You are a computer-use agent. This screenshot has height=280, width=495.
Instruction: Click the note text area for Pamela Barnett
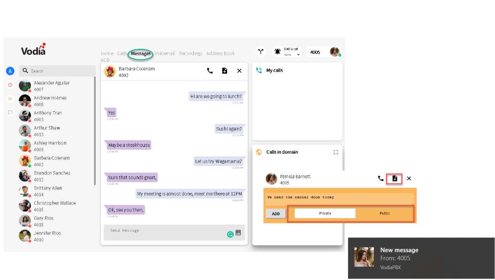[x=340, y=199]
